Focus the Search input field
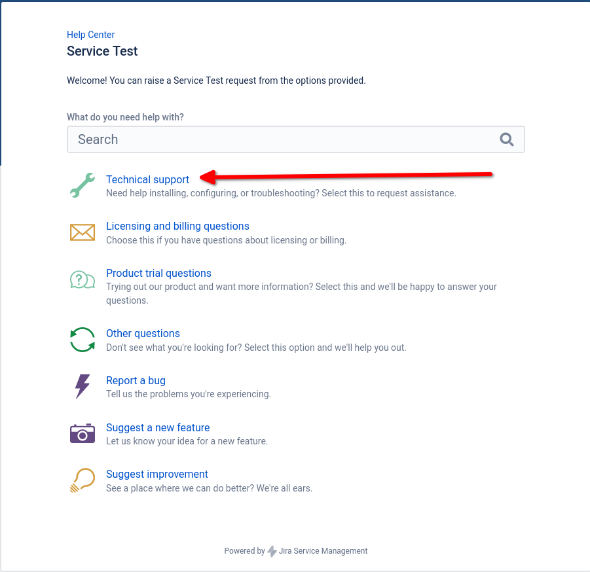Image resolution: width=590 pixels, height=572 pixels. (x=296, y=139)
